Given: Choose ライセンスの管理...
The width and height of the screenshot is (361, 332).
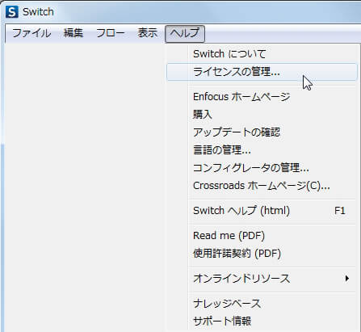Looking at the screenshot, I should point(262,72).
